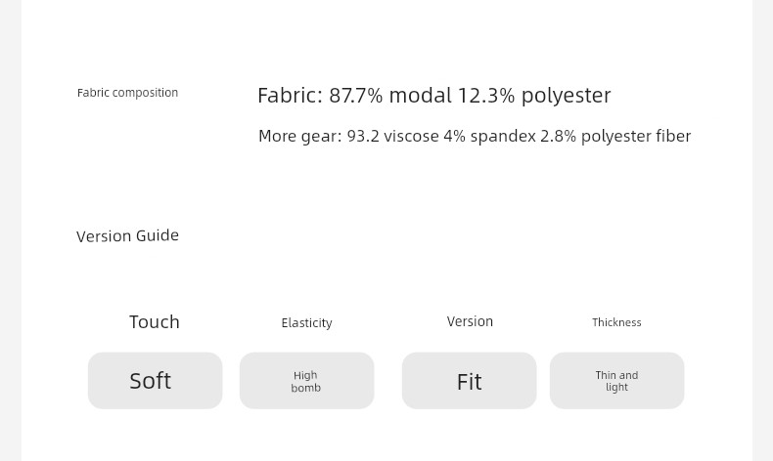This screenshot has height=461, width=773.
Task: Click the Fabric composition label
Action: [x=127, y=93]
